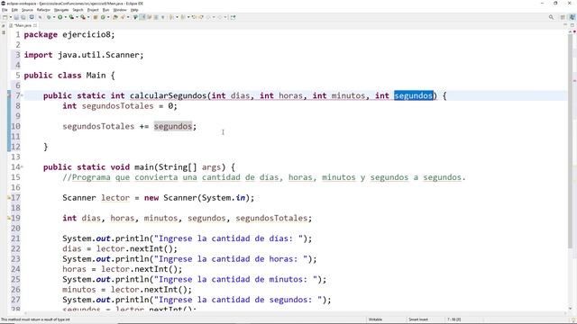Open a terminal from the toolbar
Screen dimensions: 577x324
[32, 17]
